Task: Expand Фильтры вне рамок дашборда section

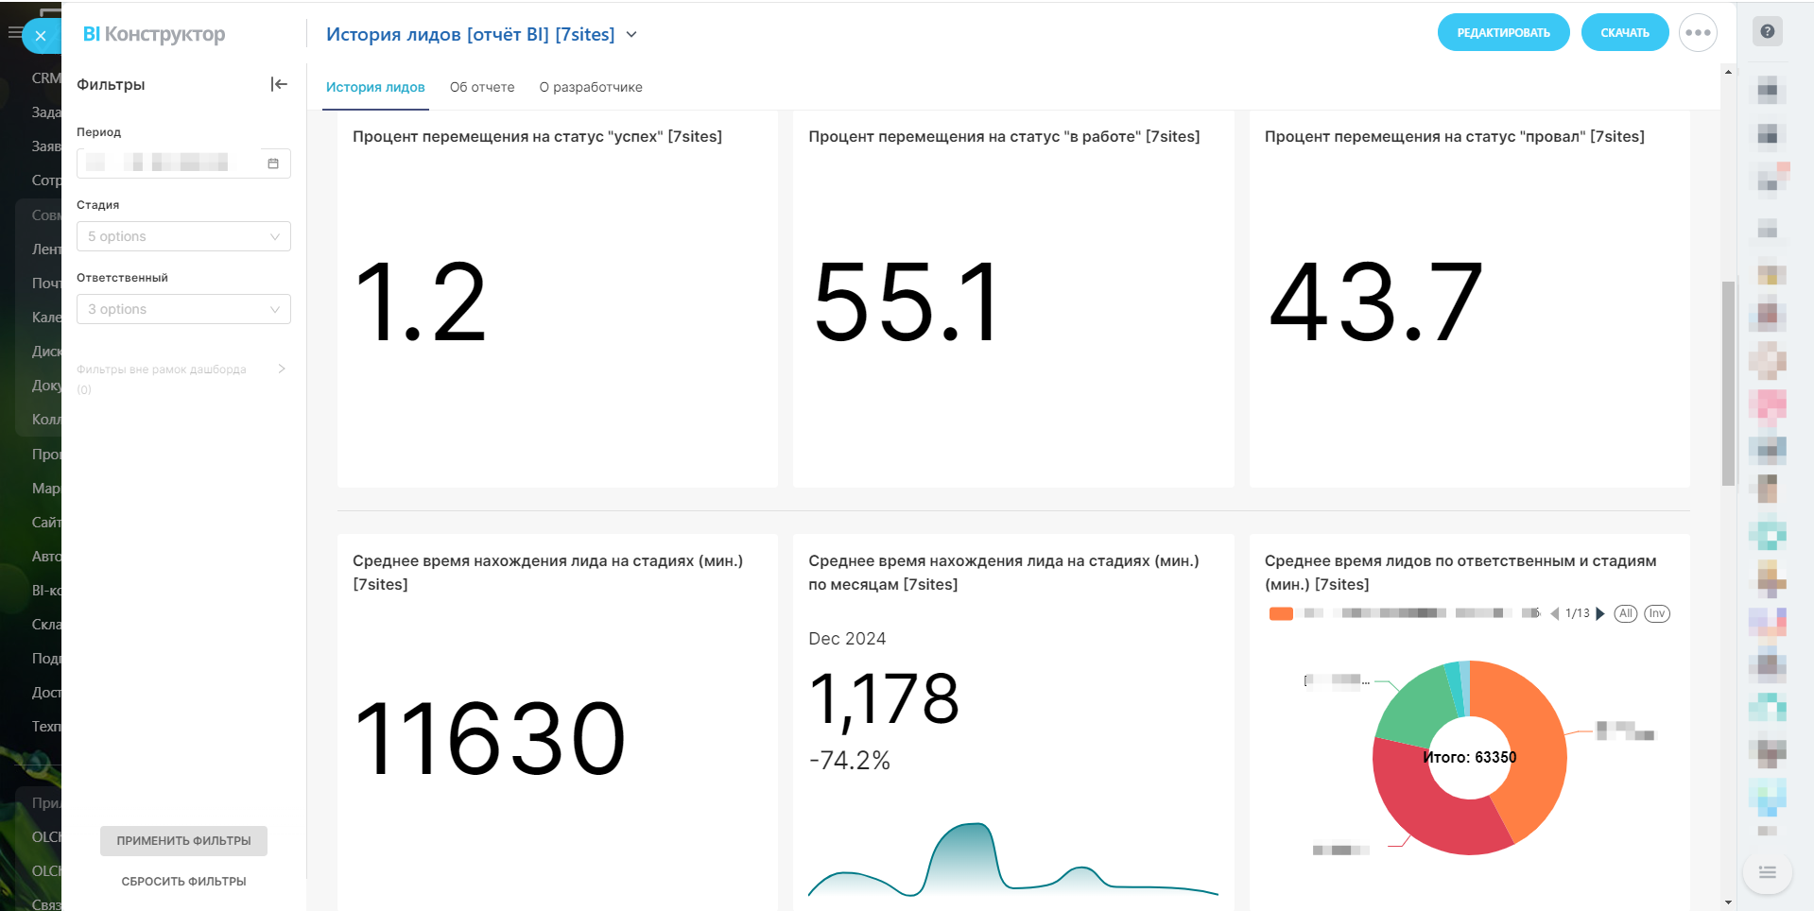Action: coord(281,369)
